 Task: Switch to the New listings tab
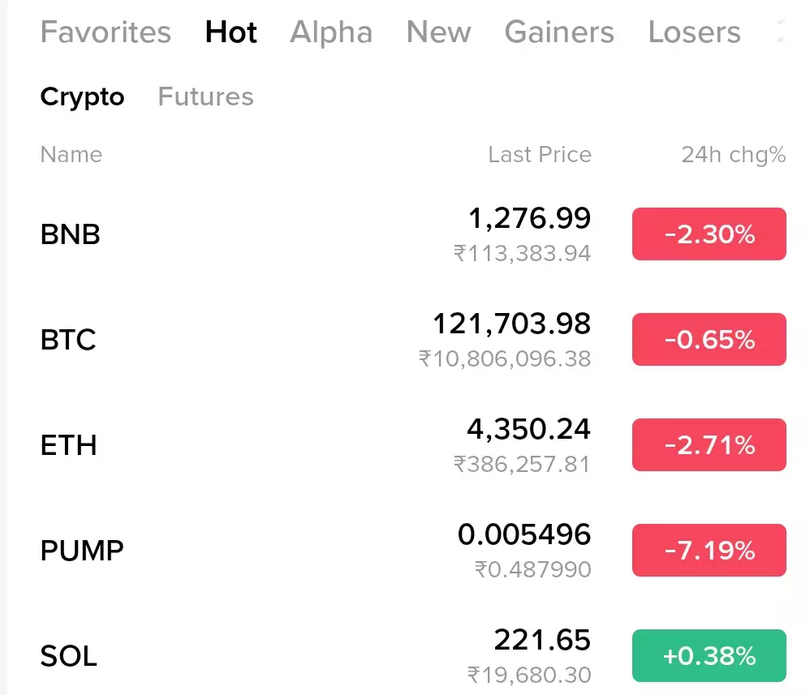[x=438, y=32]
